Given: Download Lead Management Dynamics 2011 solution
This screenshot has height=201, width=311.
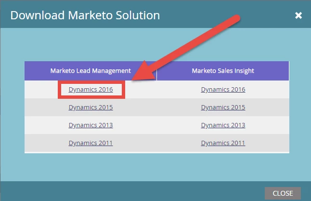Looking at the screenshot, I should tap(91, 143).
